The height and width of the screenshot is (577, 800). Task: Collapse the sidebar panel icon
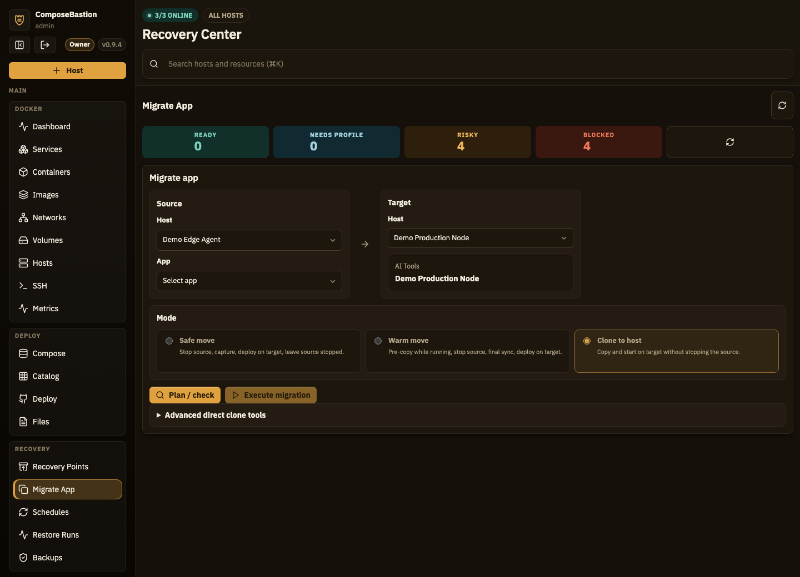(19, 45)
